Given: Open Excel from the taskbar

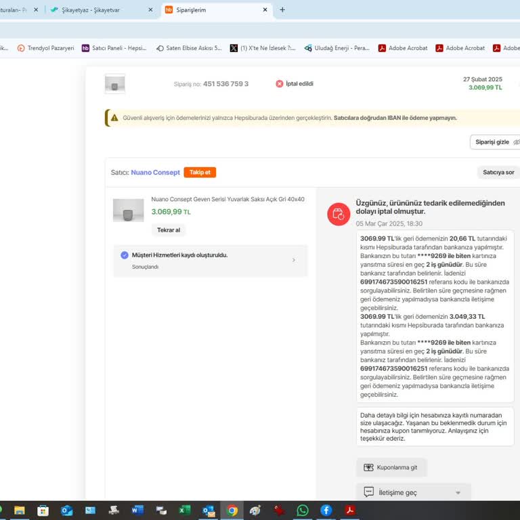Looking at the screenshot, I should (185, 511).
